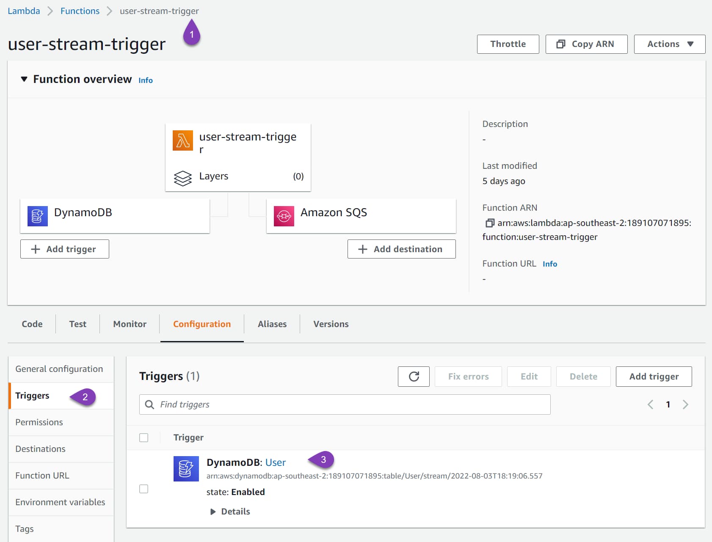Screen dimensions: 712x542
Task: Click page number 1 in pagination
Action: click(668, 404)
